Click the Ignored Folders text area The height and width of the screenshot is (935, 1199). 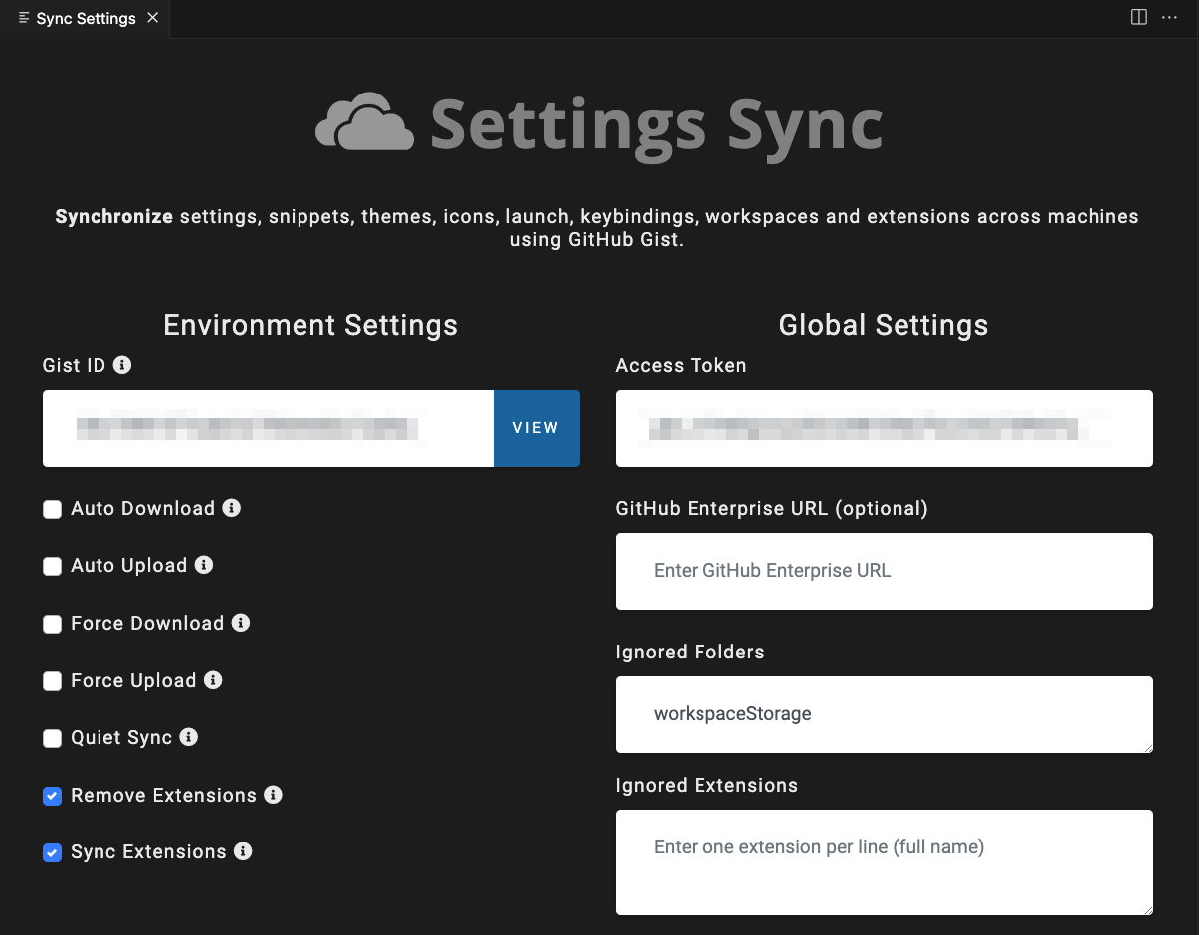click(885, 714)
